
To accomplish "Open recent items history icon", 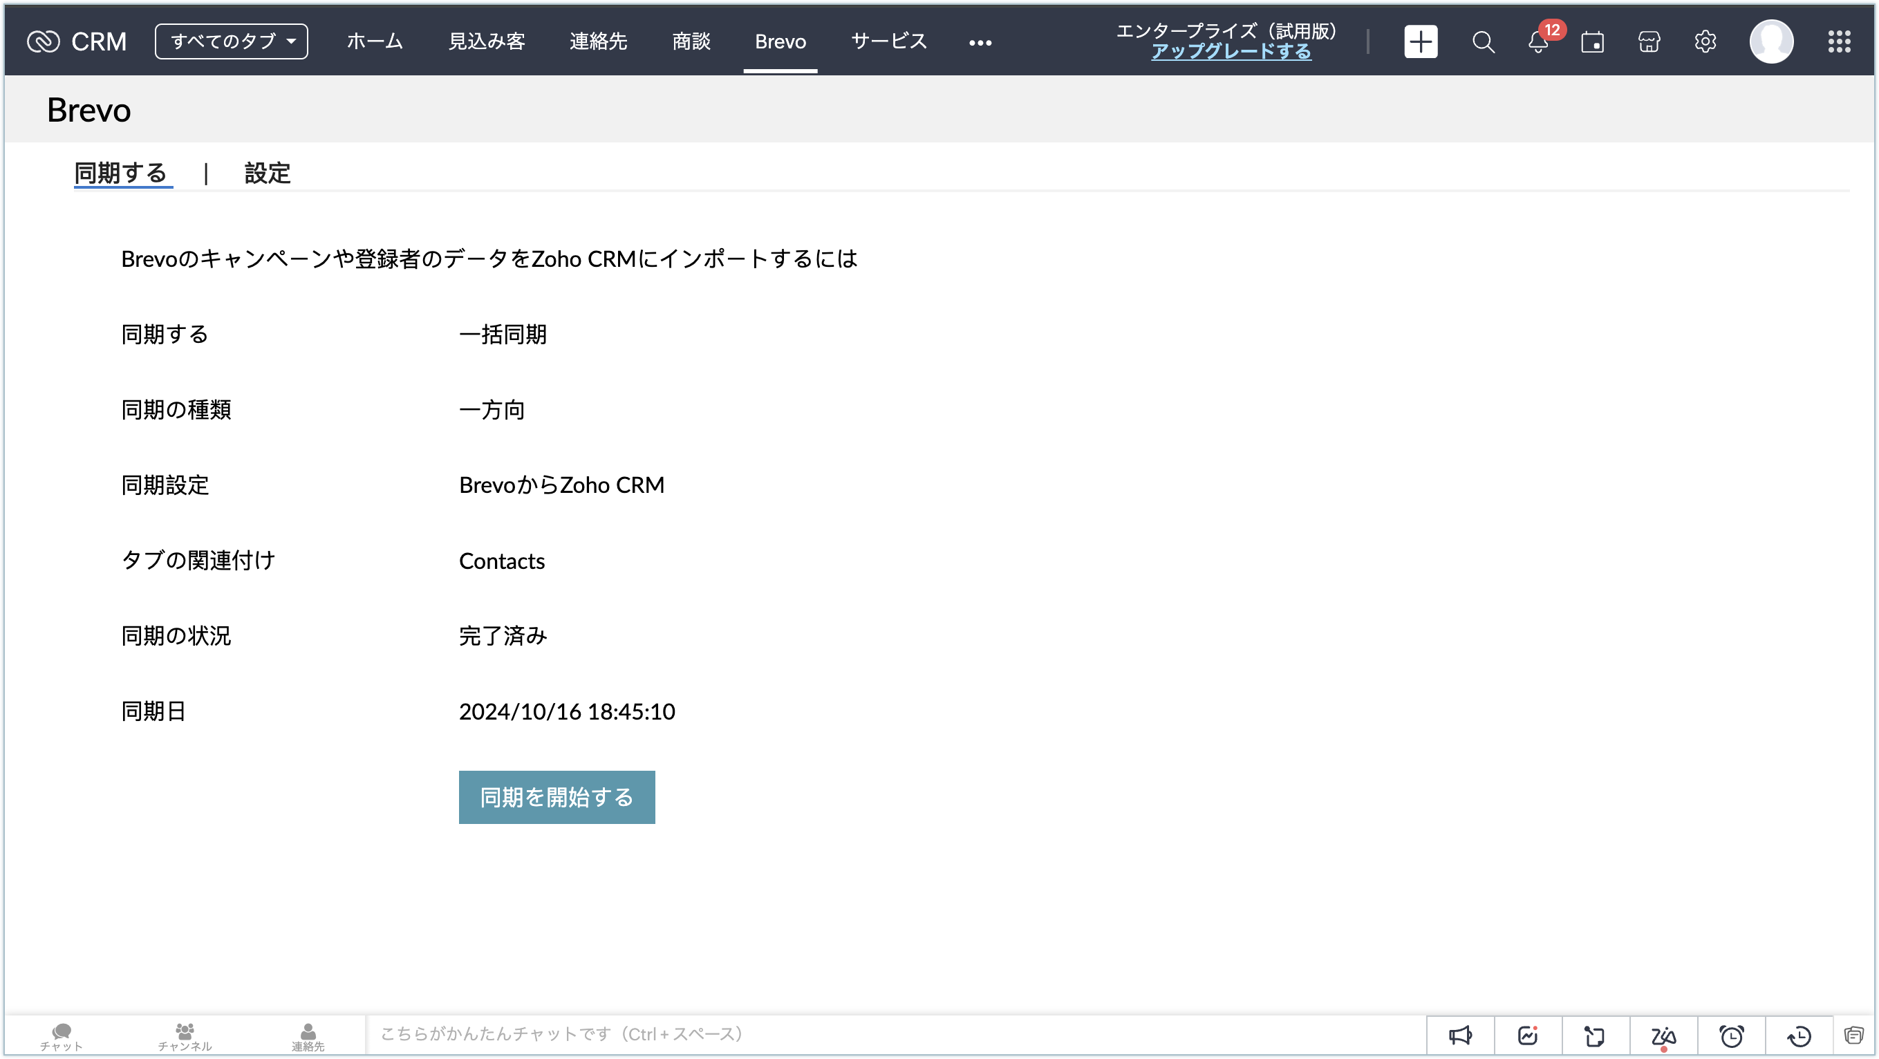I will (1799, 1035).
